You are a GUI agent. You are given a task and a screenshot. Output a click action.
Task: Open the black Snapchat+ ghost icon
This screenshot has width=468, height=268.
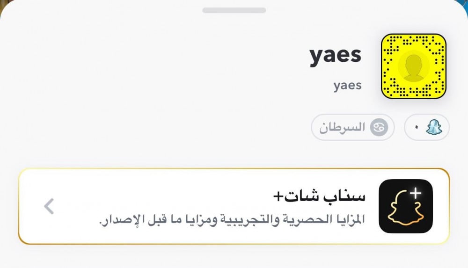point(406,206)
